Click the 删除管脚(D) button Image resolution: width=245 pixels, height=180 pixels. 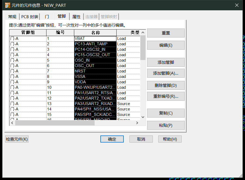[166, 86]
